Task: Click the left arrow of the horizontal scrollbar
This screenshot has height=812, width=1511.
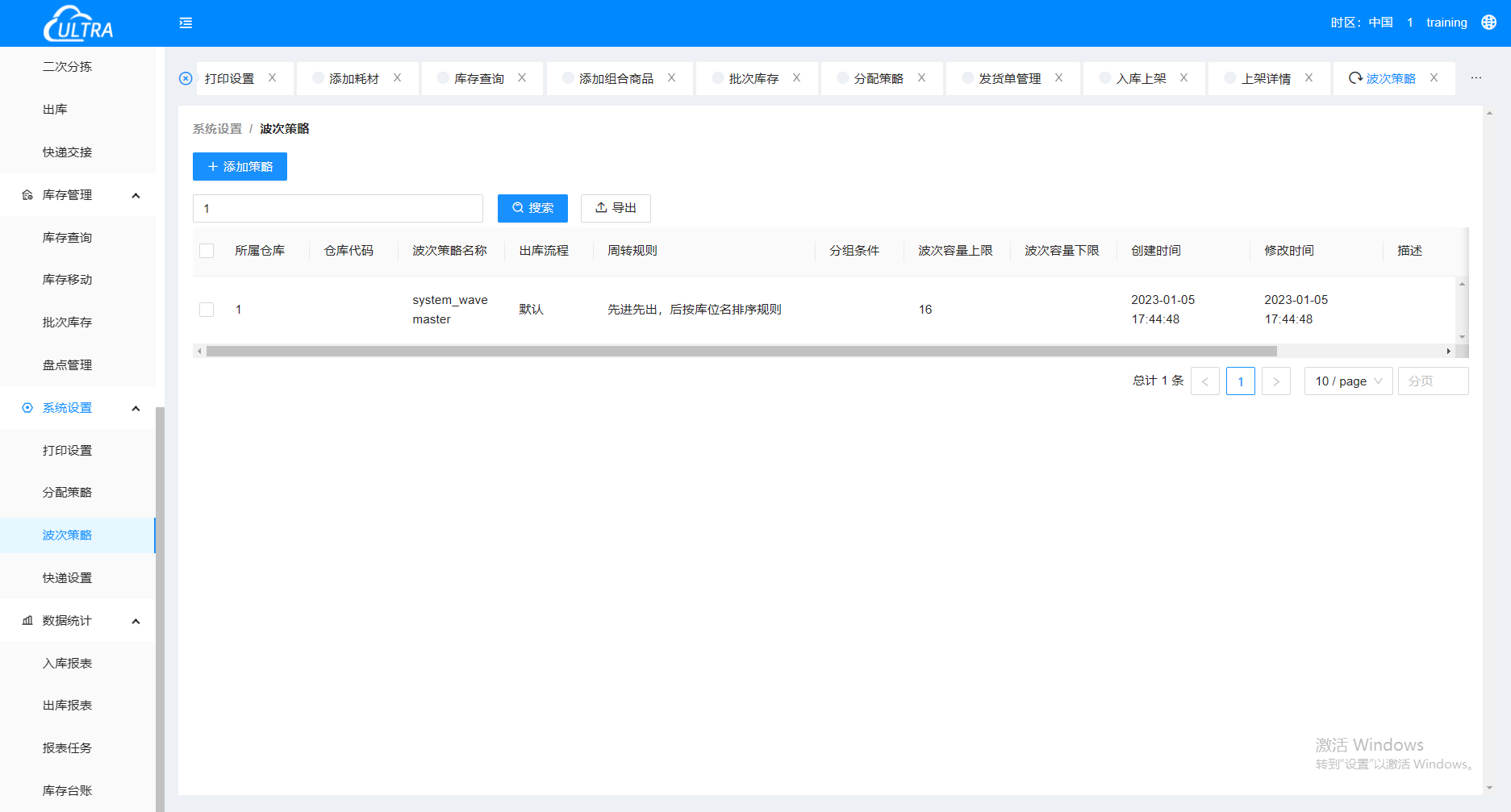Action: click(x=199, y=351)
